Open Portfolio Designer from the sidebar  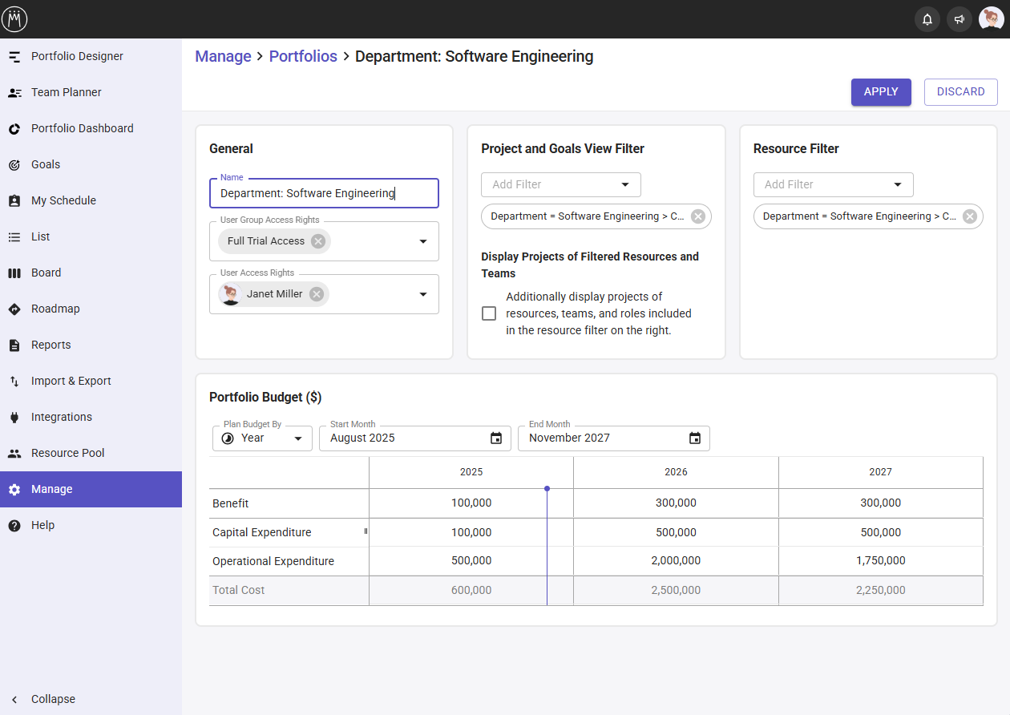point(77,56)
